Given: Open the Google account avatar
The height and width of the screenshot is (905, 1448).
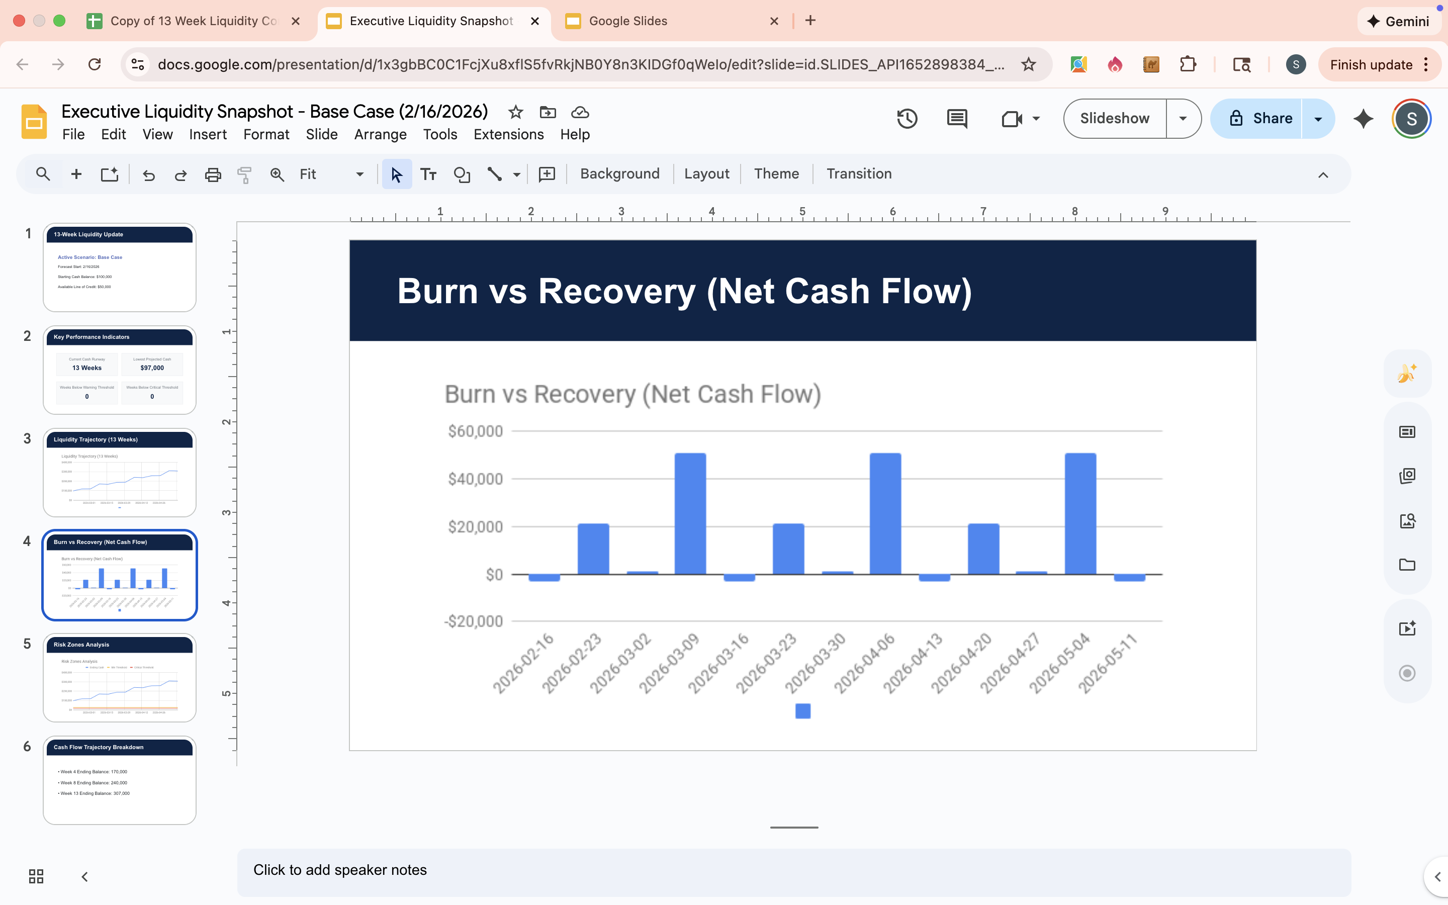Looking at the screenshot, I should coord(1411,119).
